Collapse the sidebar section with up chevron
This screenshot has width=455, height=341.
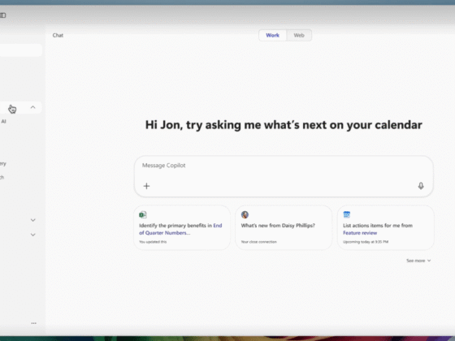click(32, 107)
